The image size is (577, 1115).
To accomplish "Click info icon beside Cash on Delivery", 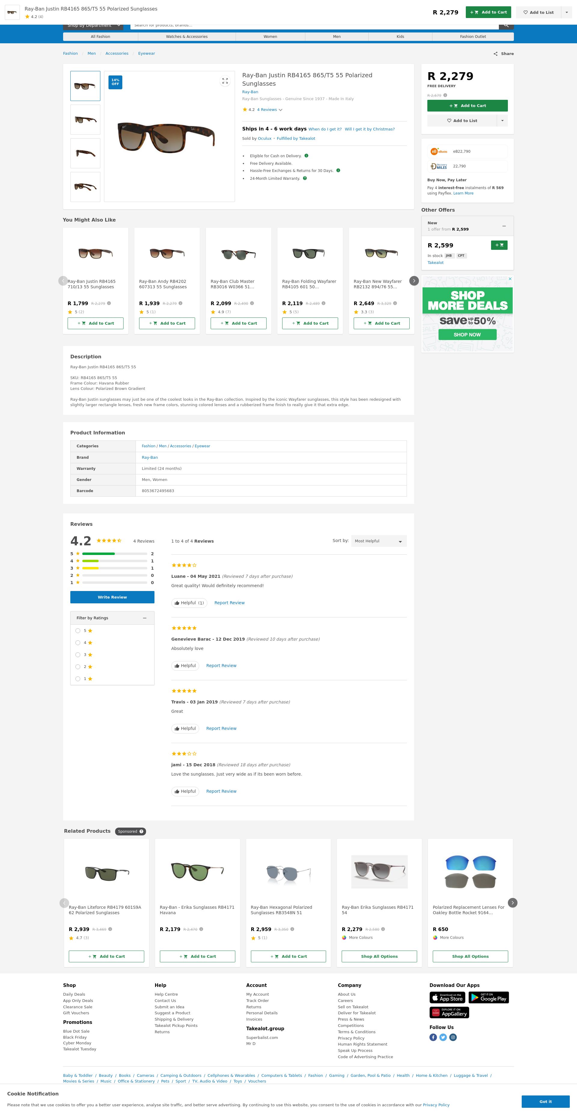I will point(306,156).
